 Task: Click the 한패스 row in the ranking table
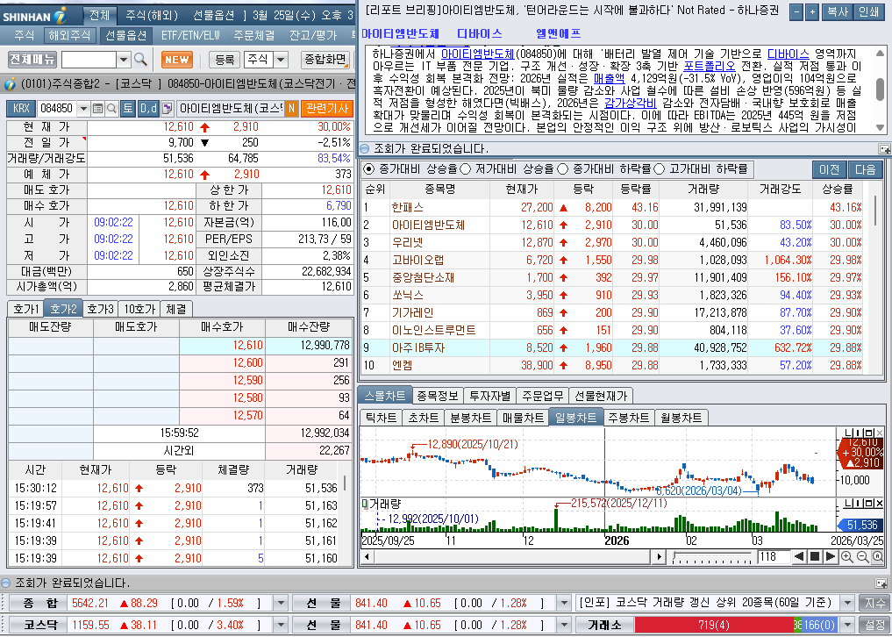click(x=612, y=207)
